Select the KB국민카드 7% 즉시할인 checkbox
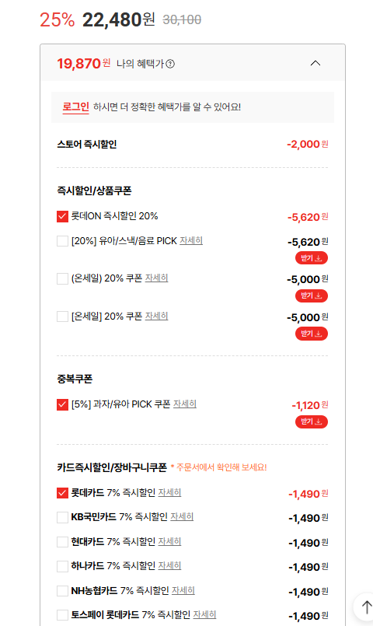This screenshot has width=373, height=626. click(x=63, y=517)
